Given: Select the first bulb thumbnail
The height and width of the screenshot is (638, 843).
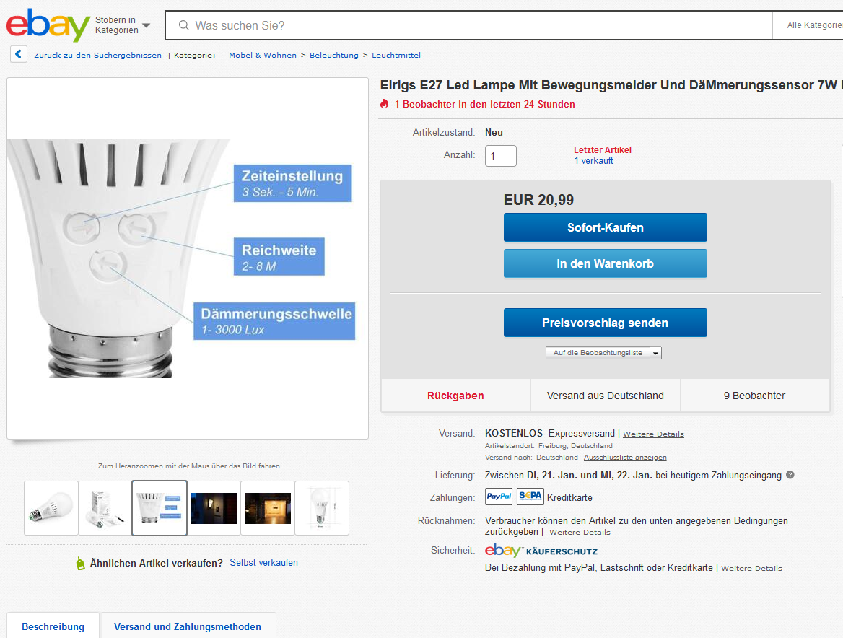Looking at the screenshot, I should [51, 507].
